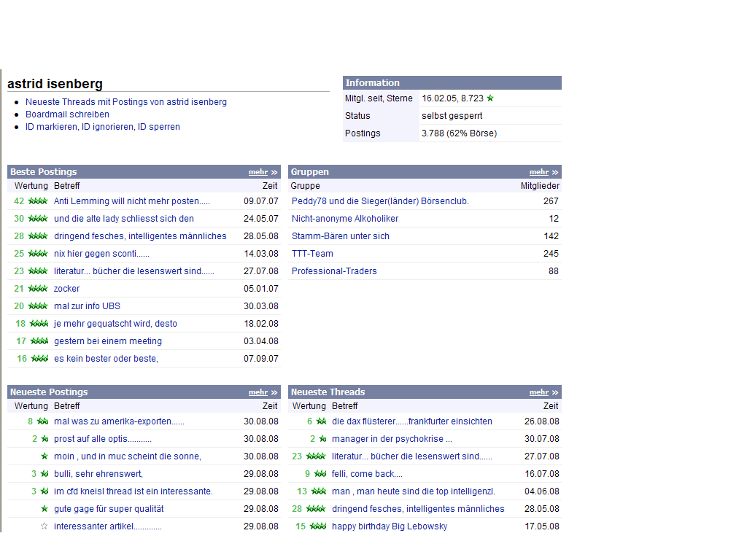Click rating stars for 'happy birthday Big Lebowsky'
Screen dimensions: 747x560
318,526
